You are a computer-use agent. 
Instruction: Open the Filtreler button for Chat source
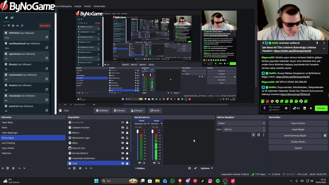120,110
